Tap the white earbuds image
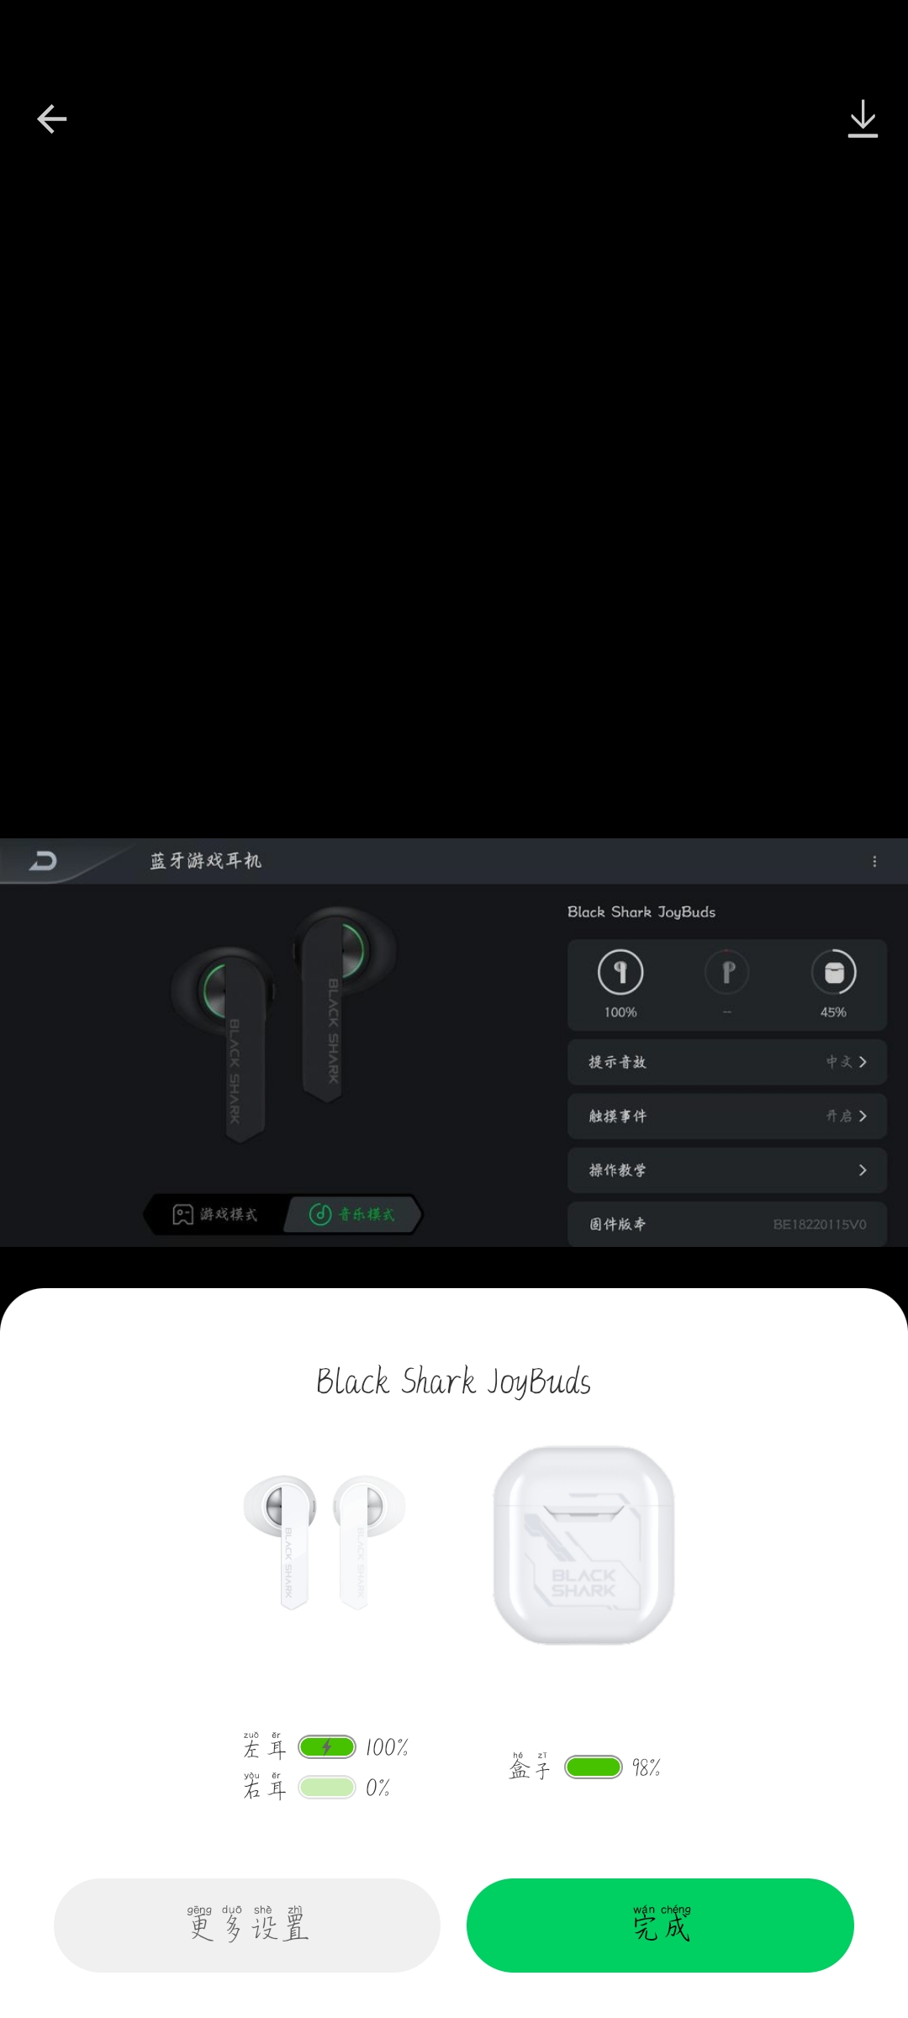Screen dimensions: 908x2018 coord(325,1542)
